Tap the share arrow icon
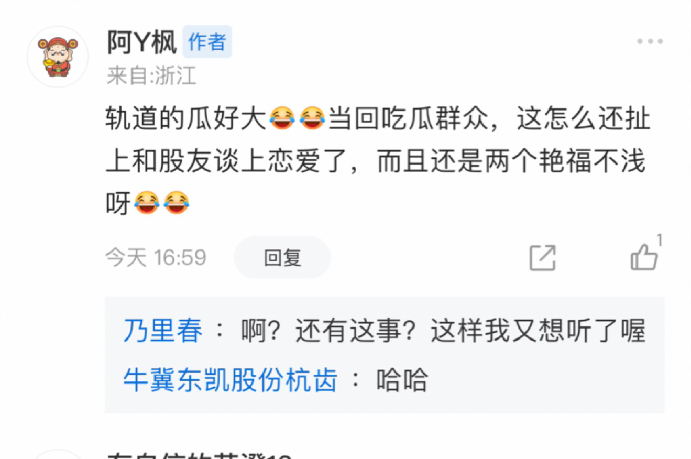This screenshot has height=459, width=691. pos(542,257)
